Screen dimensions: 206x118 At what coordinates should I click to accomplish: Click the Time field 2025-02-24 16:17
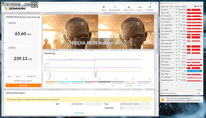click(135, 104)
